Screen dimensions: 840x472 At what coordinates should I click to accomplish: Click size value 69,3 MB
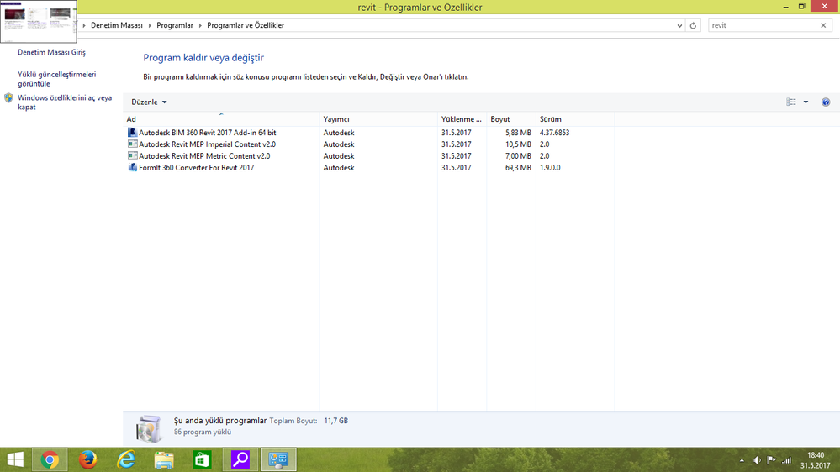coord(518,167)
